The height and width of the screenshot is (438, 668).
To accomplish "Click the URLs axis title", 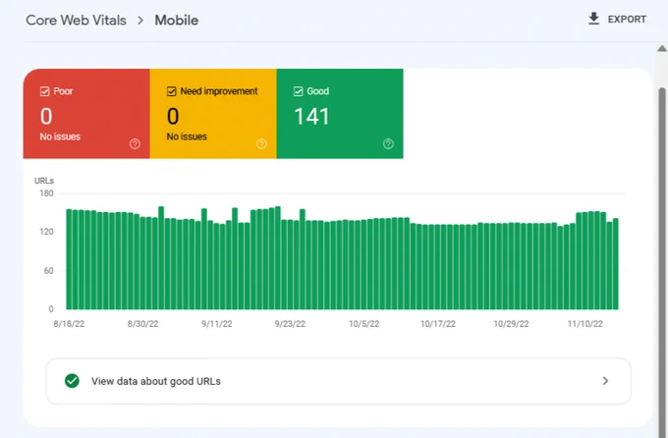I will pos(44,181).
